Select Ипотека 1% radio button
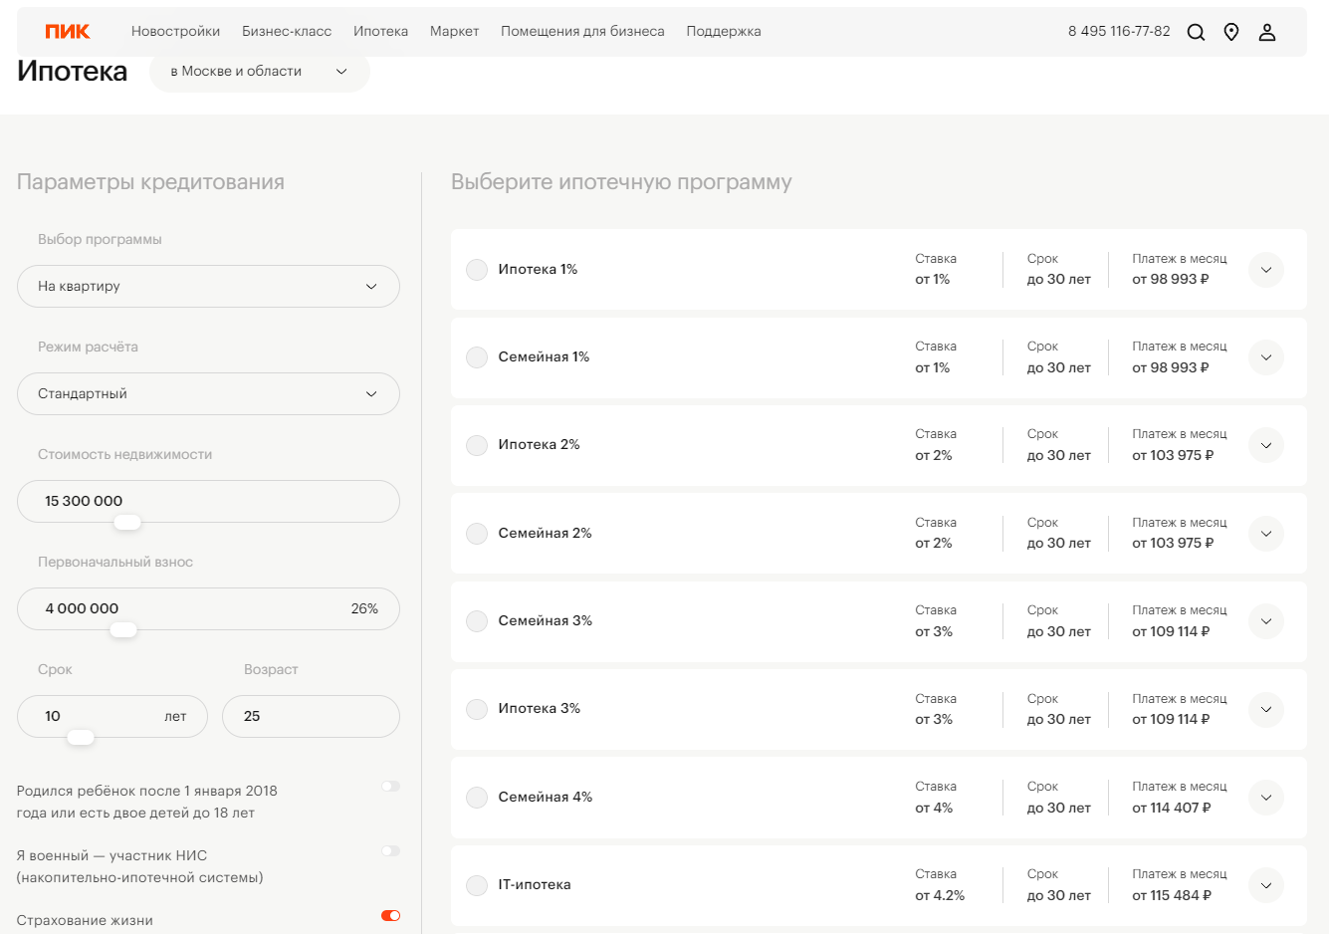Image resolution: width=1329 pixels, height=934 pixels. pyautogui.click(x=477, y=270)
